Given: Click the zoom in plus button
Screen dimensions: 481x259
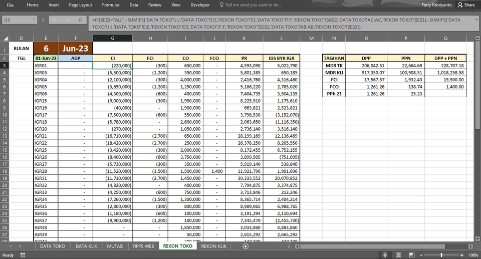Looking at the screenshot, I should [x=461, y=255].
